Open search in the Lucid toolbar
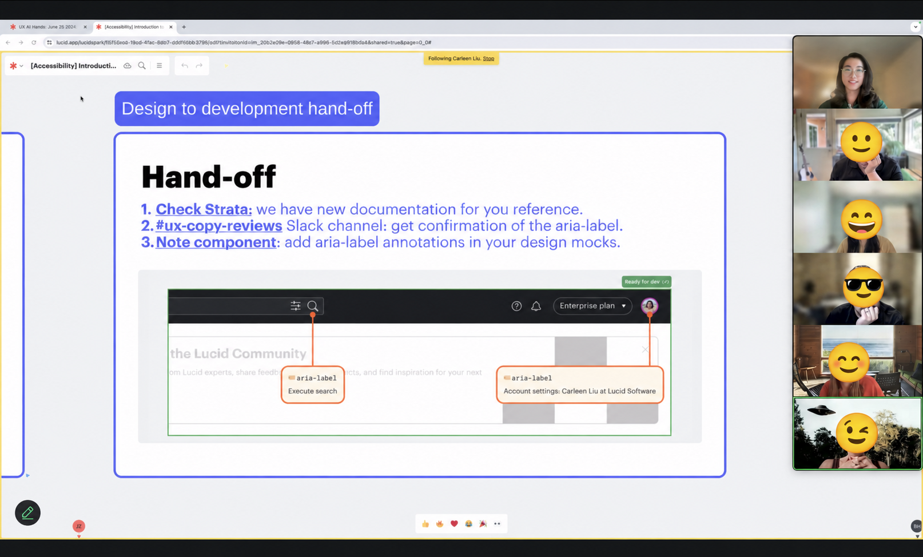Viewport: 923px width, 557px height. (142, 66)
